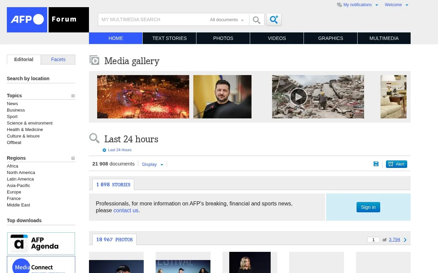The height and width of the screenshot is (273, 438).
Task: Click the save search floppy disk icon
Action: [x=376, y=164]
